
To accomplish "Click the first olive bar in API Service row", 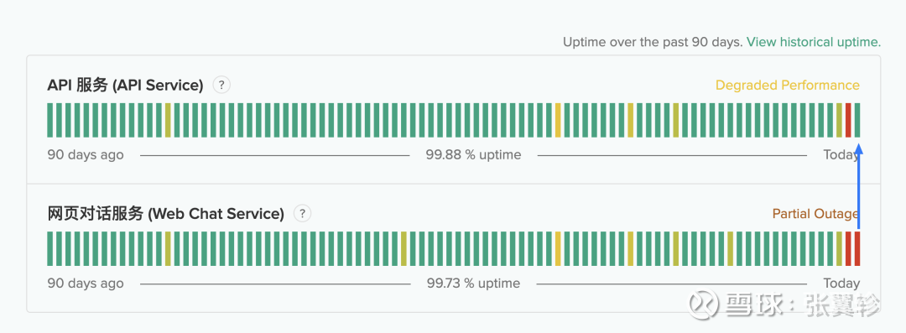I will tap(168, 120).
